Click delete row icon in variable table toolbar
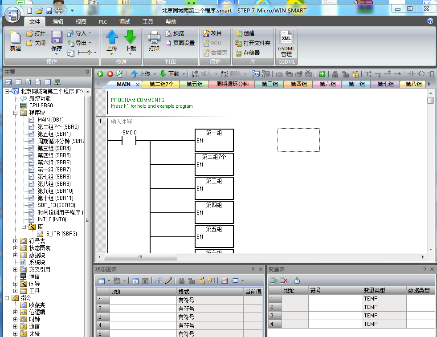 tap(284, 280)
